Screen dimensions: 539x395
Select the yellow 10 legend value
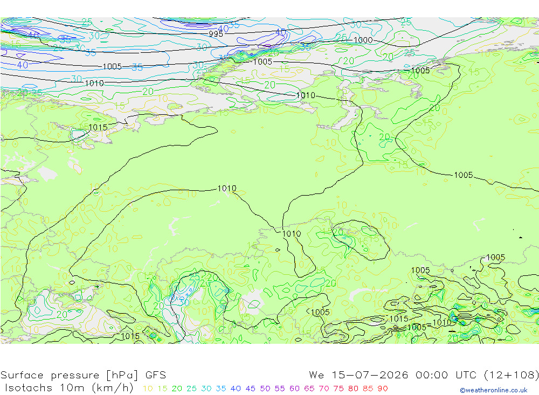[148, 389]
